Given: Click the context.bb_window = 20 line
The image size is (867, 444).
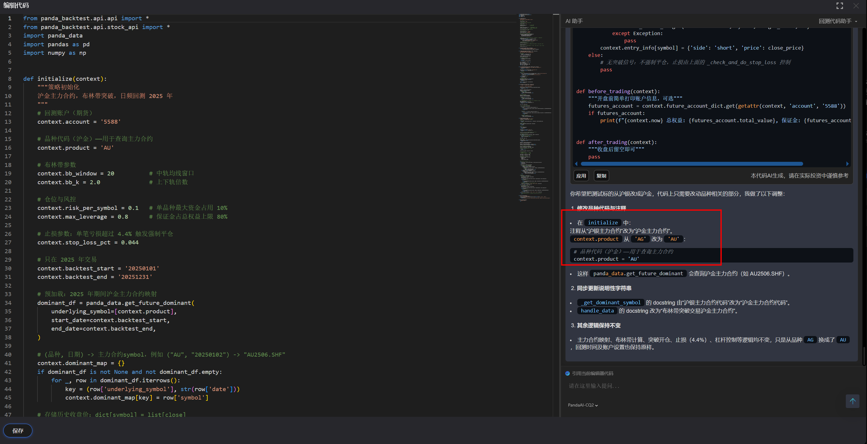Looking at the screenshot, I should pyautogui.click(x=76, y=174).
